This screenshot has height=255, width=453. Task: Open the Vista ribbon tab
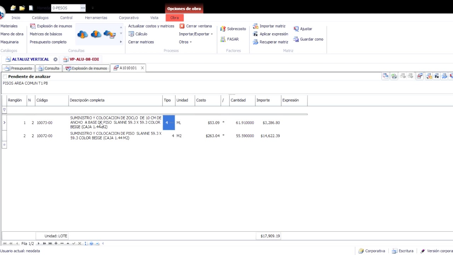(154, 18)
